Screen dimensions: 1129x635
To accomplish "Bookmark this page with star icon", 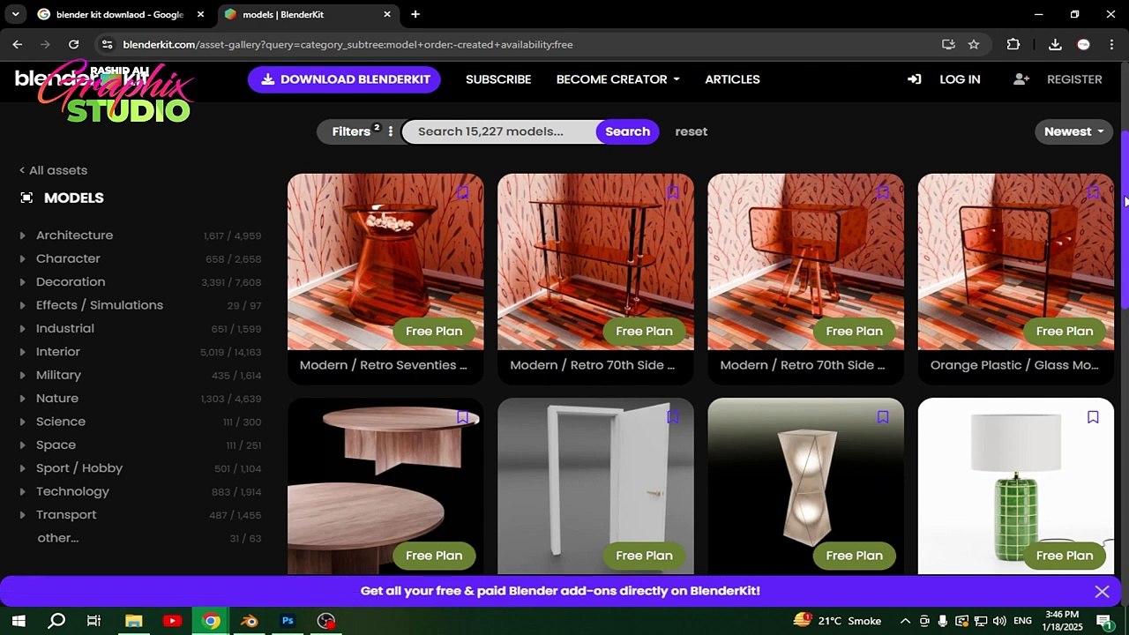I will (x=974, y=44).
